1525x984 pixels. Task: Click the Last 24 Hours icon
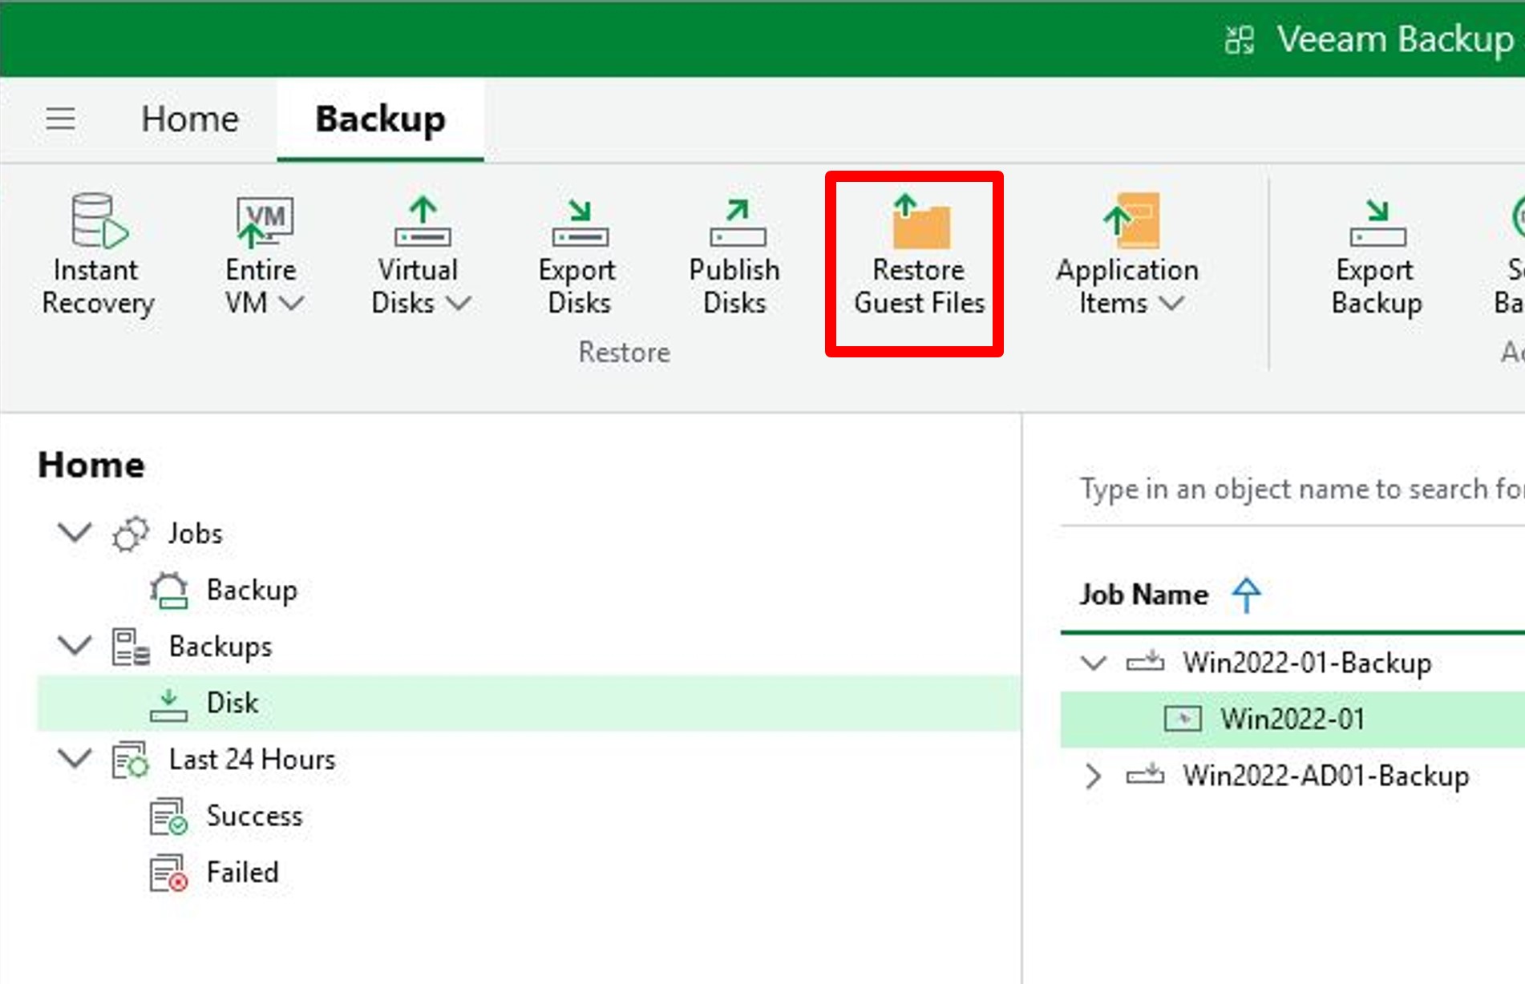coord(131,760)
